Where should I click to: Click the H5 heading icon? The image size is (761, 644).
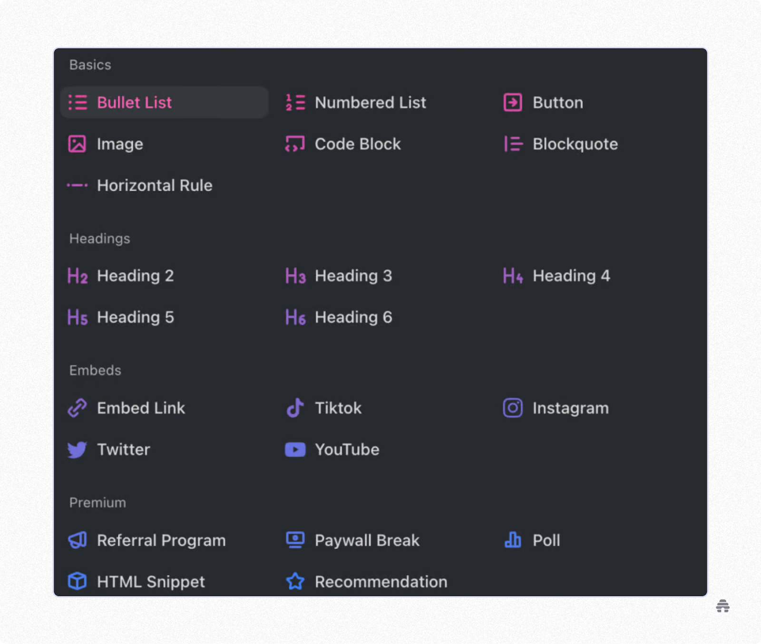click(x=78, y=317)
